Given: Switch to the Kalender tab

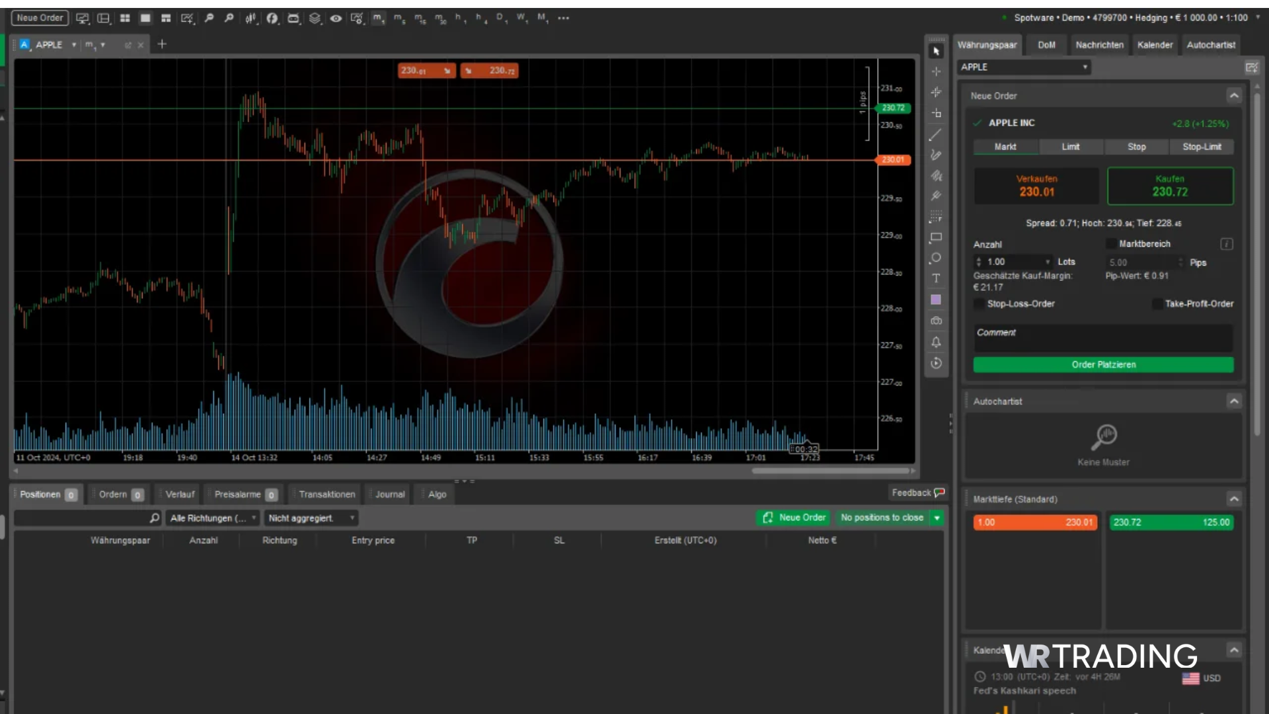Looking at the screenshot, I should click(x=1155, y=45).
